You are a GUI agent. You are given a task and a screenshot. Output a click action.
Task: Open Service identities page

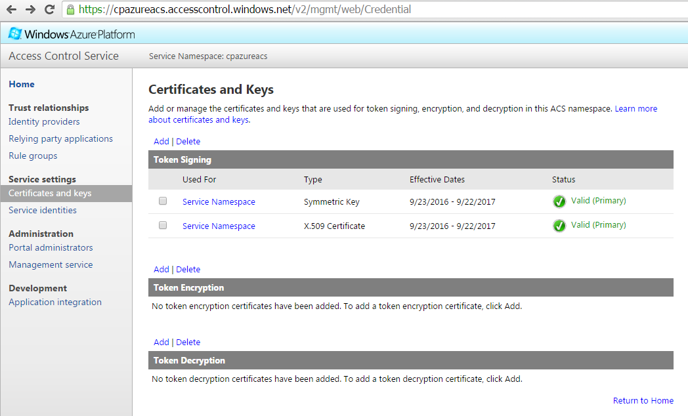point(43,210)
